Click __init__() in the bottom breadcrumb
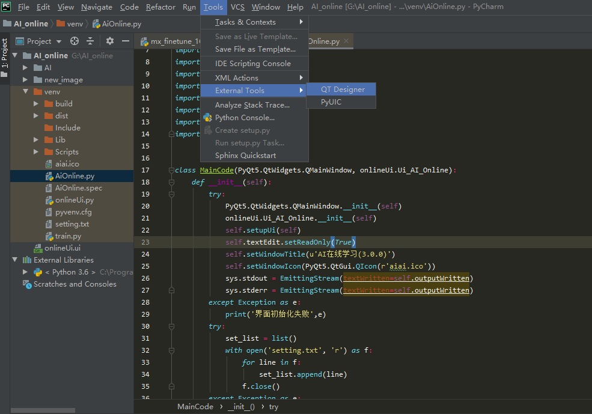Screen dimensions: 592x414 click(x=241, y=407)
